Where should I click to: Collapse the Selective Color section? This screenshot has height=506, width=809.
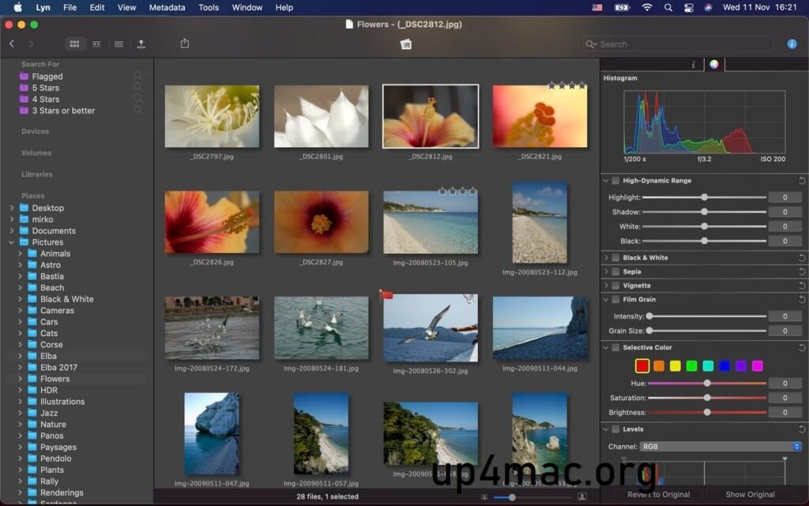(607, 347)
